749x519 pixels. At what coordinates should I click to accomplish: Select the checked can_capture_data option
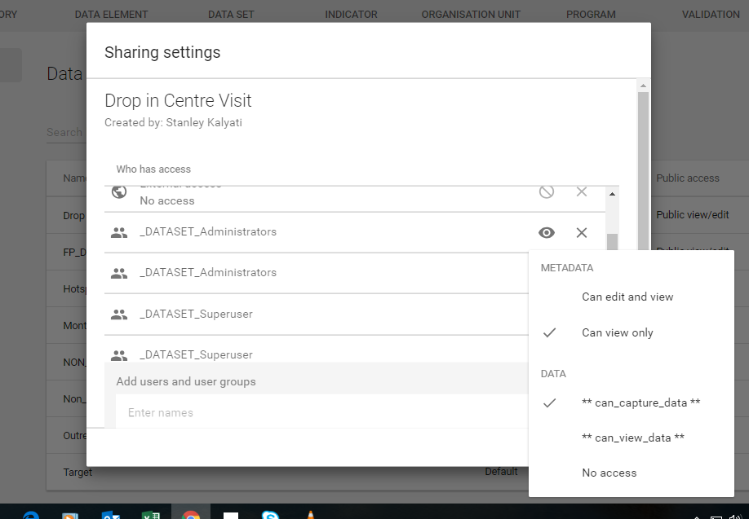(x=640, y=402)
